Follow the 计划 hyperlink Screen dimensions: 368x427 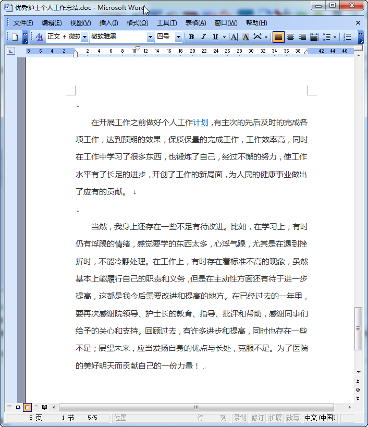(x=201, y=123)
